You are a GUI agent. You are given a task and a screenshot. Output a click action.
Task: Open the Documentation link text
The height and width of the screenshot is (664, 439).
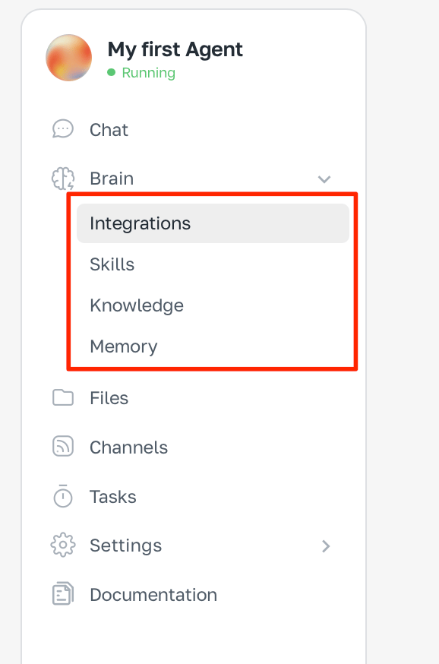[153, 595]
